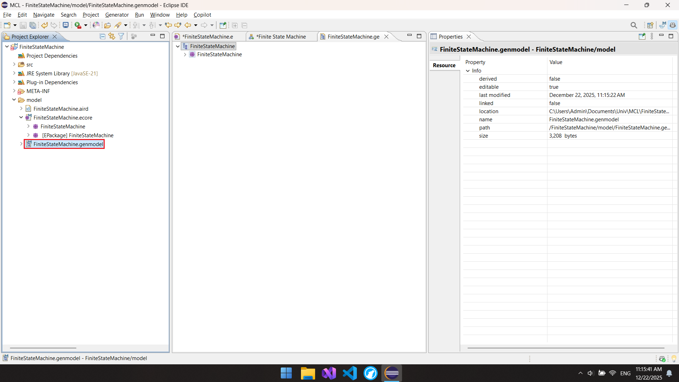
Task: Click Collapse All in Project Explorer
Action: [x=103, y=36]
